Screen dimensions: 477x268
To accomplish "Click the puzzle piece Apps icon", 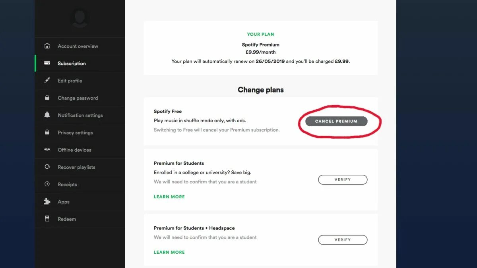I will (47, 202).
